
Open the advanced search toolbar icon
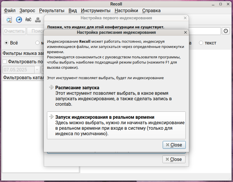tap(9, 20)
